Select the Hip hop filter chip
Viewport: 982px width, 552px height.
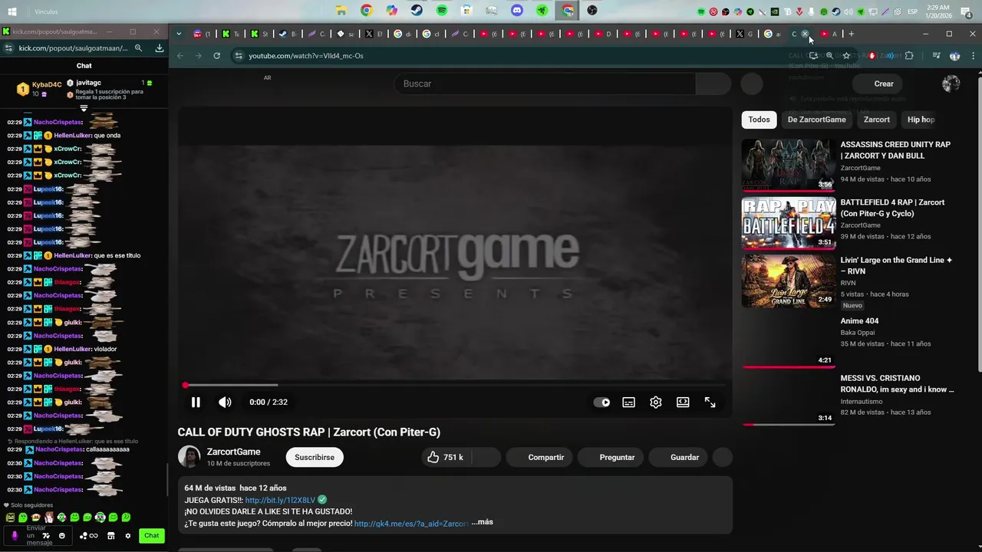tap(921, 120)
